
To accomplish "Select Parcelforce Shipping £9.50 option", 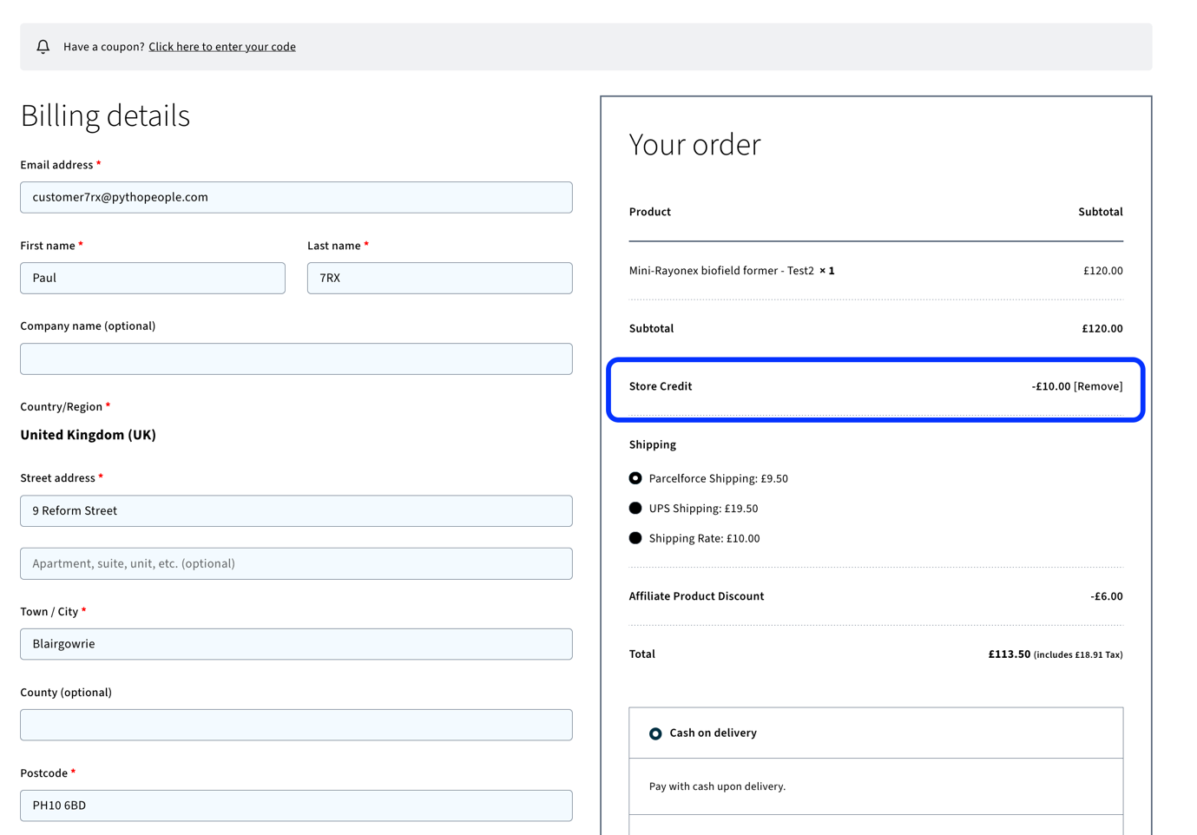I will pyautogui.click(x=635, y=478).
